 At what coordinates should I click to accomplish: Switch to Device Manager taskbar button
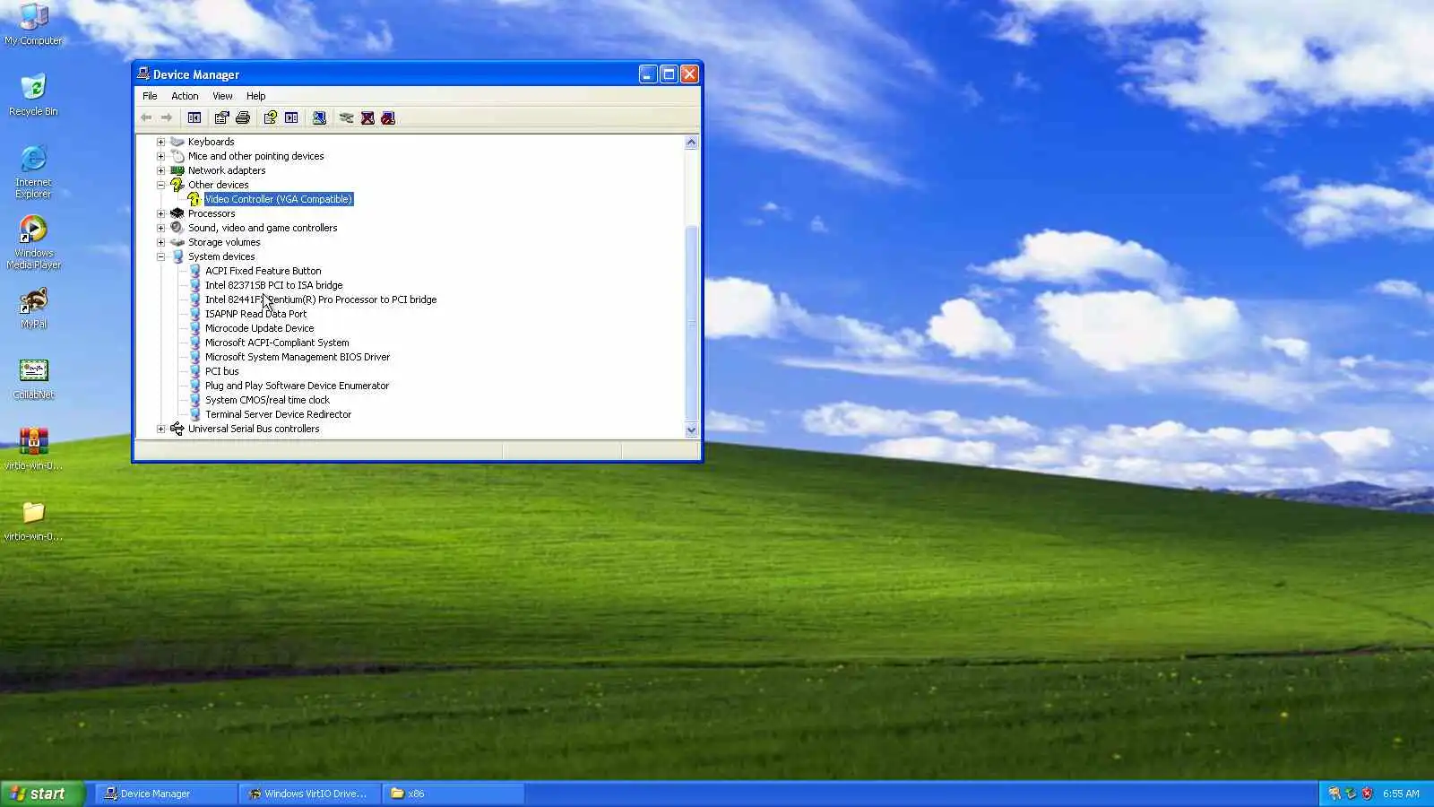166,794
